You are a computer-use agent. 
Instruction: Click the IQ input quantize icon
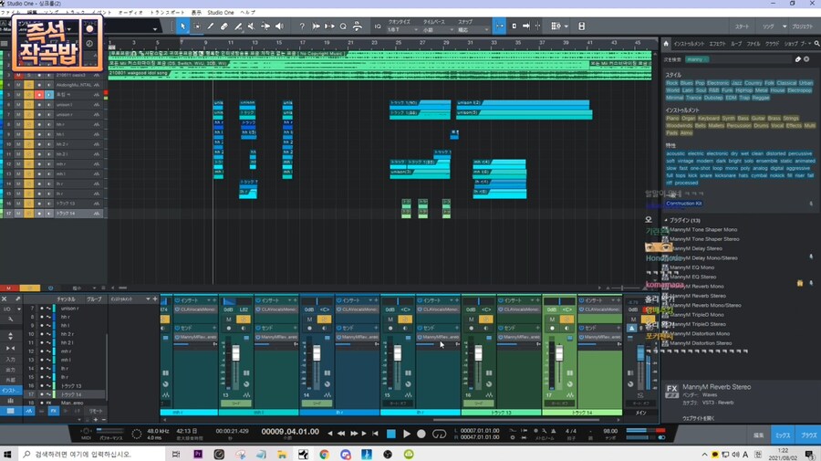[x=378, y=26]
